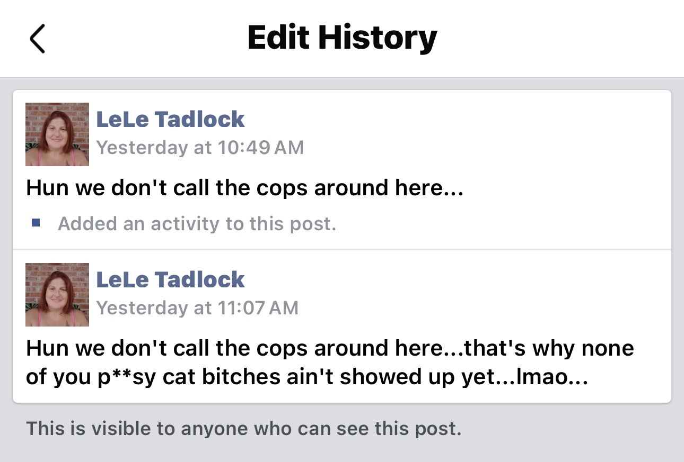The width and height of the screenshot is (684, 462).
Task: Tap the "visible to anyone" footer note
Action: tap(244, 428)
